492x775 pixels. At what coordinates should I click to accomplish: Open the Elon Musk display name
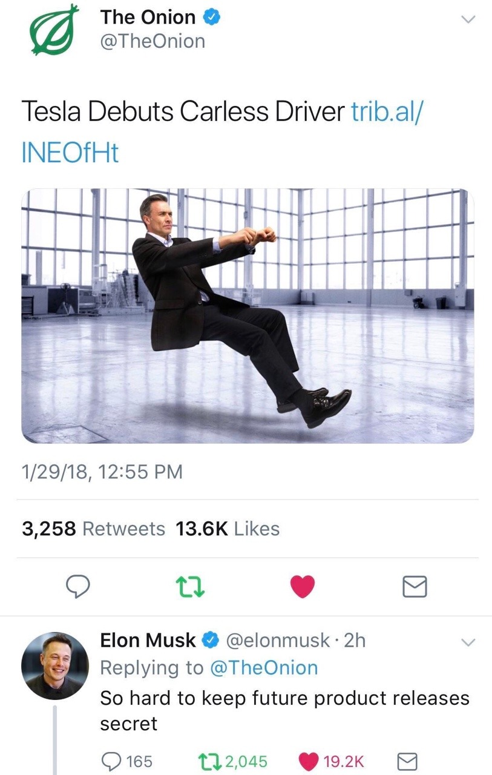coord(148,640)
